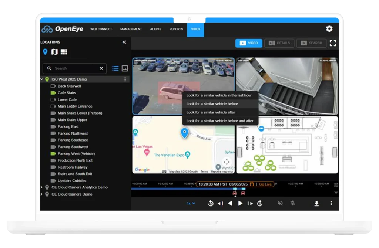Open the calendar date picker icon
Screen dimensions: 379x248
tap(252, 184)
